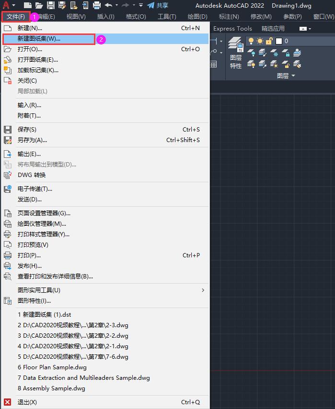The width and height of the screenshot is (335, 409).
Task: Click the Match Layer brush icon
Action: (x=297, y=64)
